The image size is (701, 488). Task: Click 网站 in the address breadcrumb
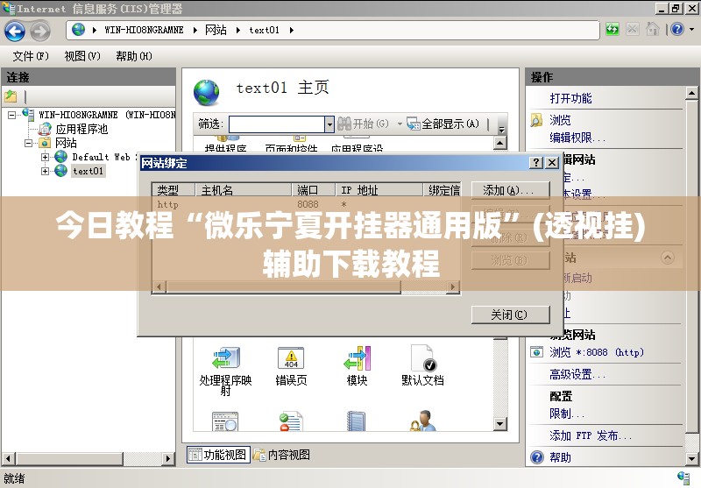pyautogui.click(x=216, y=30)
